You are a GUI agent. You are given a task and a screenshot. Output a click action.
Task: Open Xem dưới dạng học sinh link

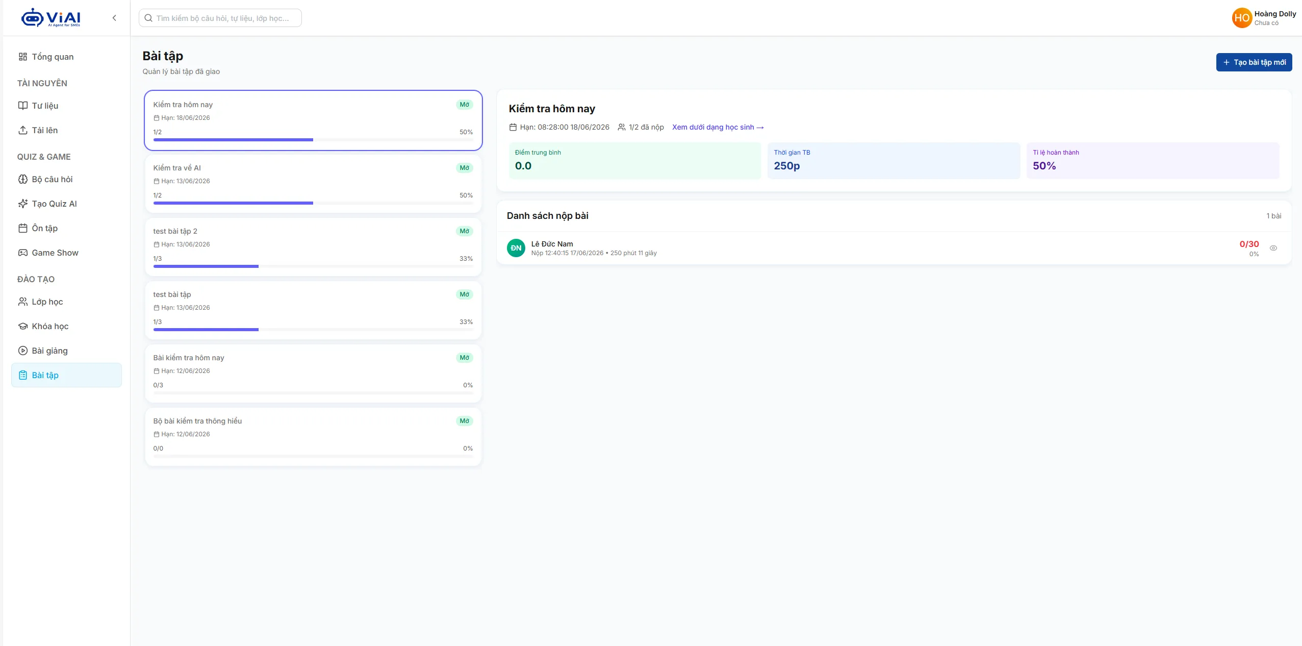718,127
